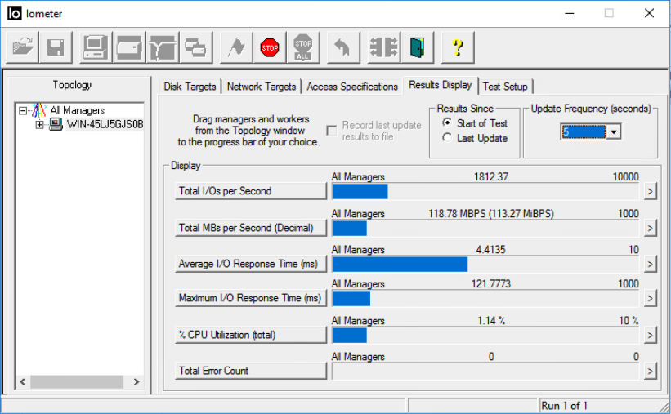Switch to Network Targets tab
The height and width of the screenshot is (414, 671).
pos(261,87)
